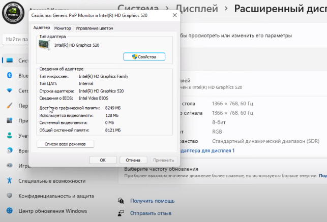Click the Get help headset icon
This screenshot has height=222, width=327.
[121, 201]
